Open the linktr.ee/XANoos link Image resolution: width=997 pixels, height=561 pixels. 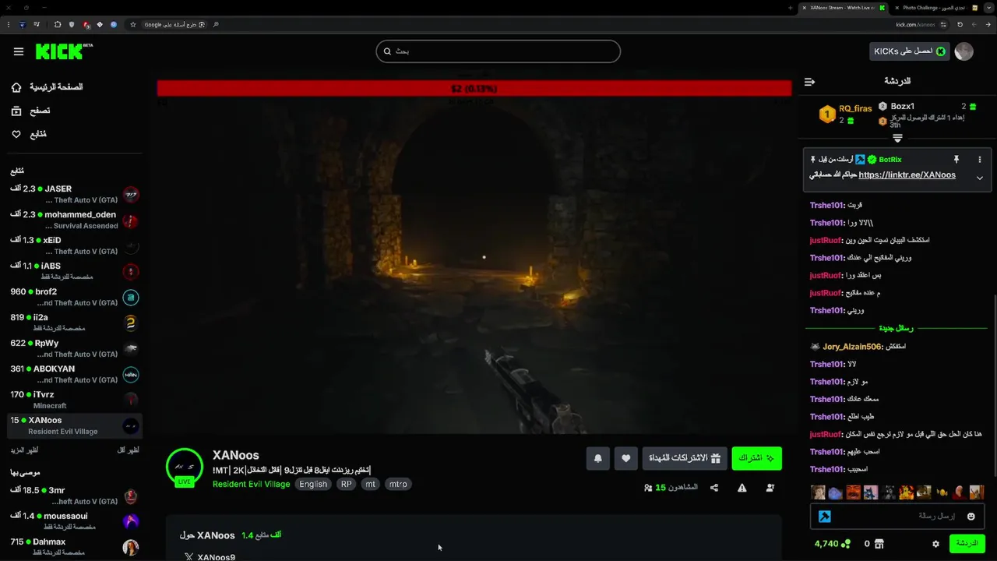click(x=907, y=175)
